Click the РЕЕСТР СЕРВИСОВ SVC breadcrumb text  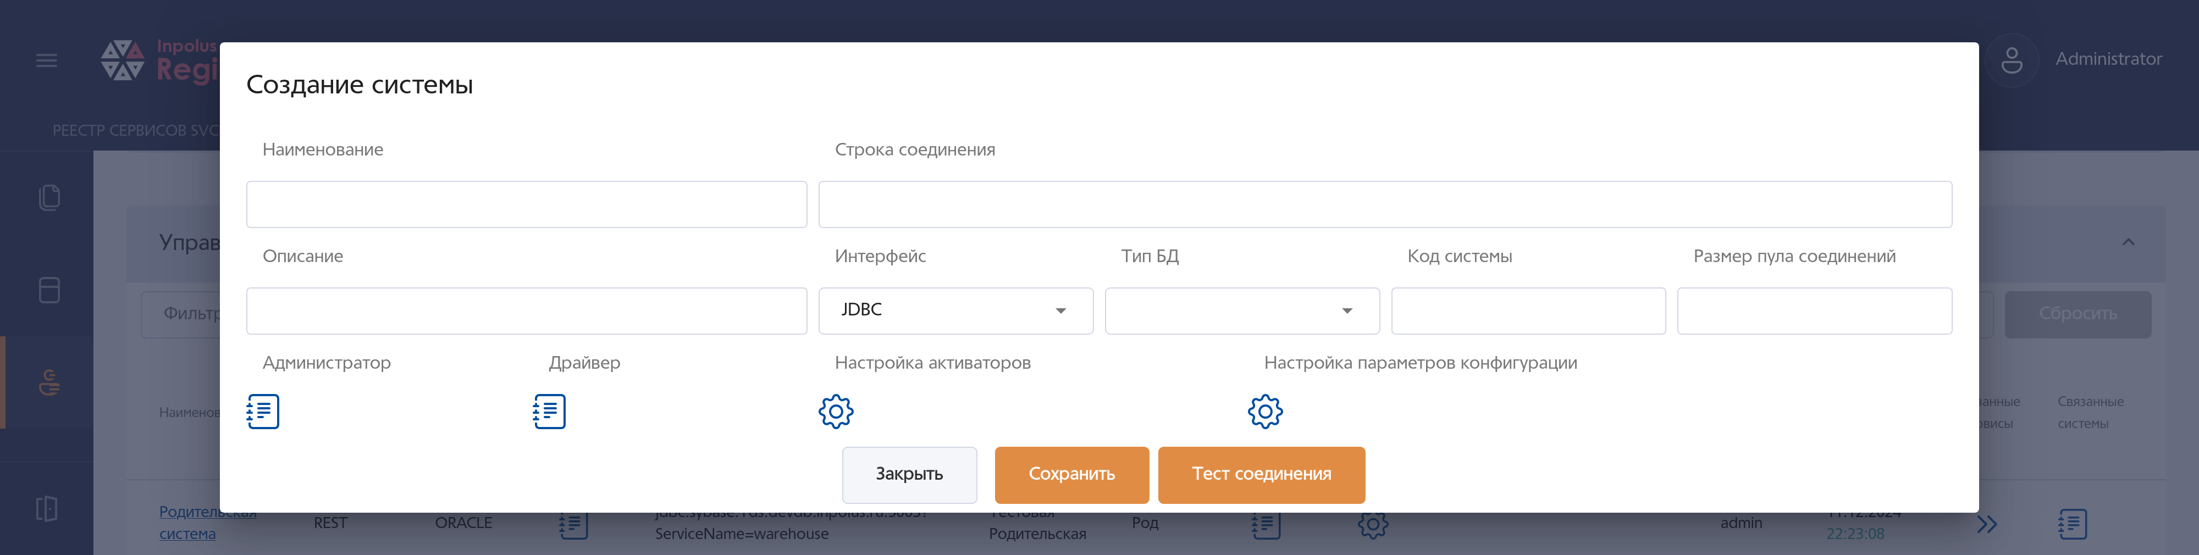tap(136, 131)
